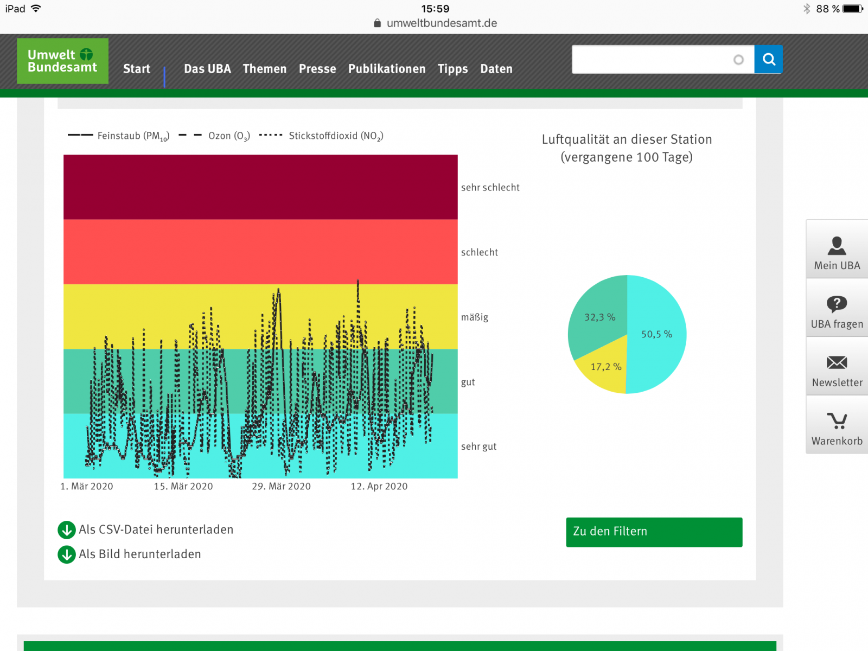Viewport: 868px width, 651px height.
Task: Tap the lock icon beside the URL
Action: pos(377,23)
